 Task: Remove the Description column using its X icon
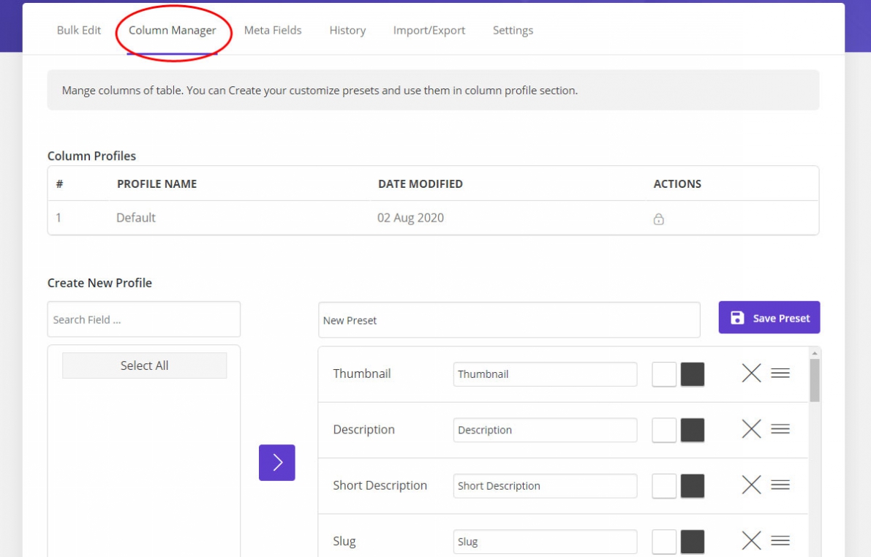(751, 429)
